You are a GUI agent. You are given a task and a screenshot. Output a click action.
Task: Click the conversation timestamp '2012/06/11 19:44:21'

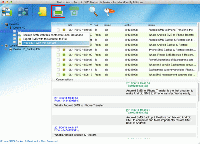click(x=138, y=110)
